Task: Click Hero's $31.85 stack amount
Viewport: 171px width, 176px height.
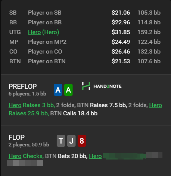Action: (x=121, y=32)
